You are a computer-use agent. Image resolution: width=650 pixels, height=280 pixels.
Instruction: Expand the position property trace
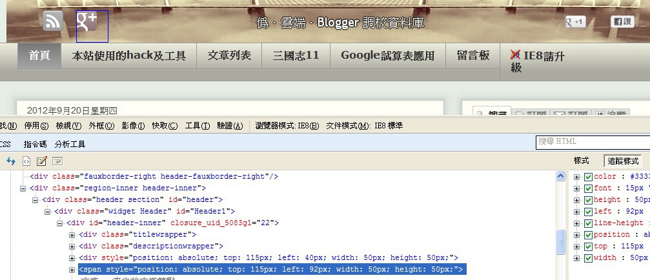pyautogui.click(x=576, y=235)
